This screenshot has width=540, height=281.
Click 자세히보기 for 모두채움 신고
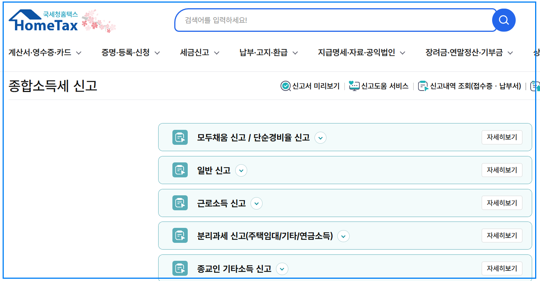(x=501, y=137)
